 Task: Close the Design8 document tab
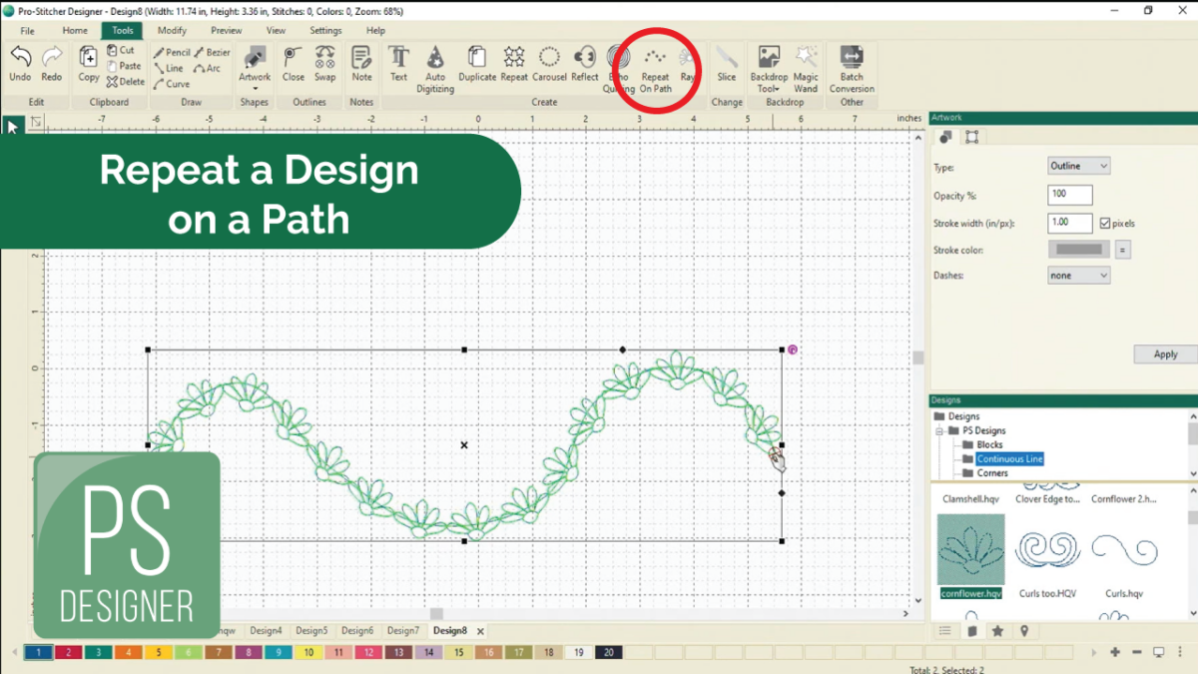pyautogui.click(x=480, y=631)
